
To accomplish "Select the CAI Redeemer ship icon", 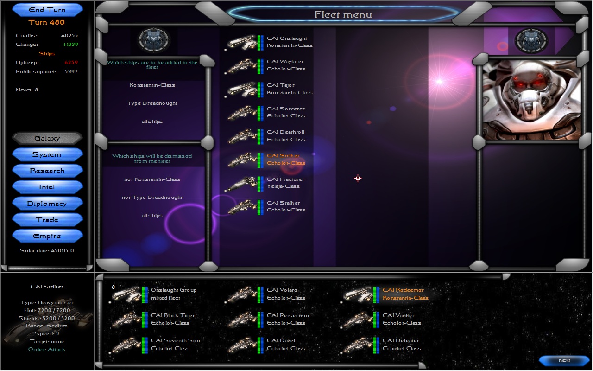I will click(358, 294).
